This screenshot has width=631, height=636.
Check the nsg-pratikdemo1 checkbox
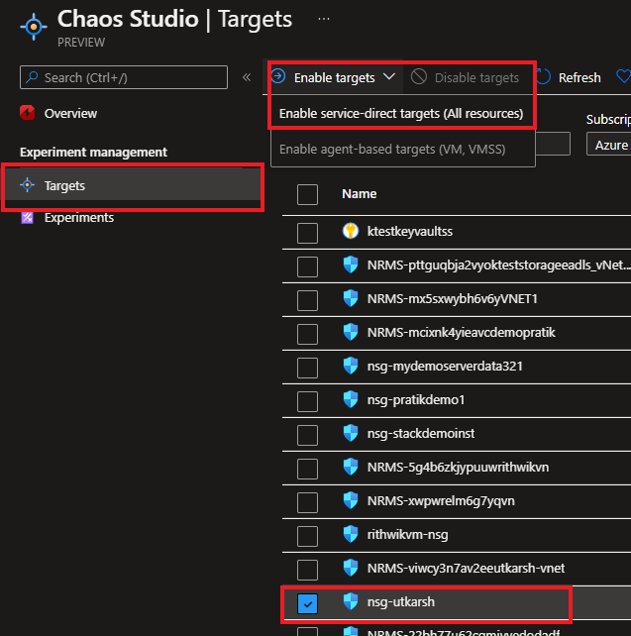coord(307,401)
